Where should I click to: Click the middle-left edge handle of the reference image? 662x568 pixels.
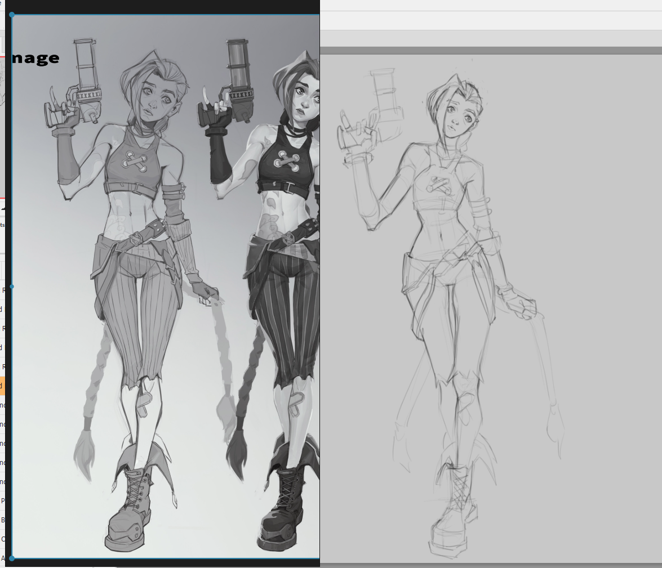(12, 287)
